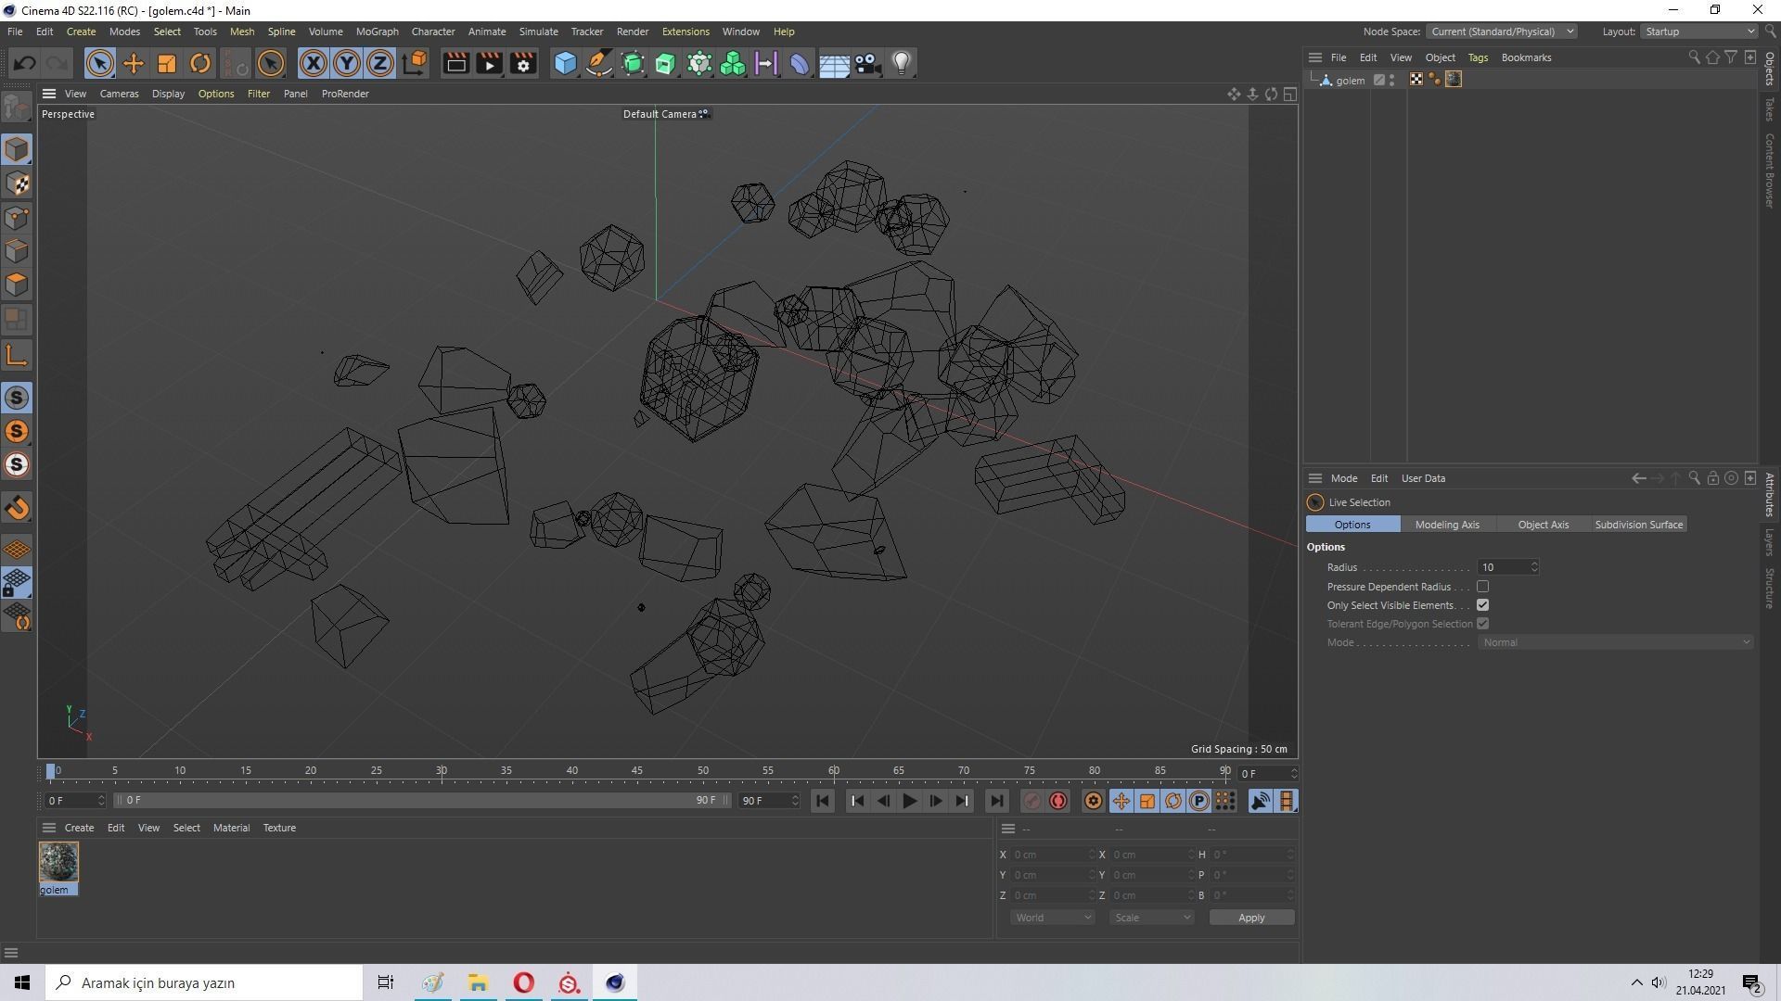
Task: Open Windows Start menu
Action: pyautogui.click(x=22, y=982)
